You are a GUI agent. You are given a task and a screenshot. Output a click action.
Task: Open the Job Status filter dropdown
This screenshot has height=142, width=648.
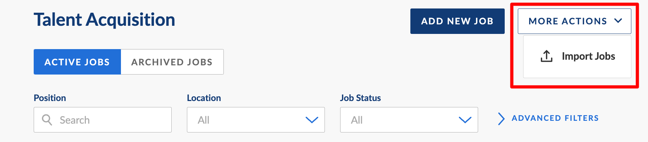(409, 120)
